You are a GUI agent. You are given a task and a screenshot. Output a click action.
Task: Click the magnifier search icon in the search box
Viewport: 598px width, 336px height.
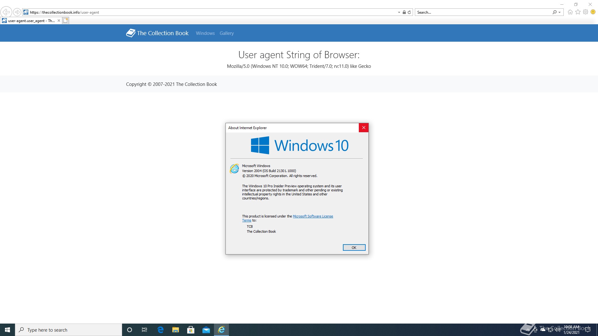point(554,12)
